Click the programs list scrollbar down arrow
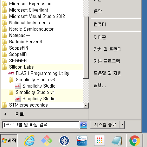The height and width of the screenshot is (147, 147). point(86,106)
